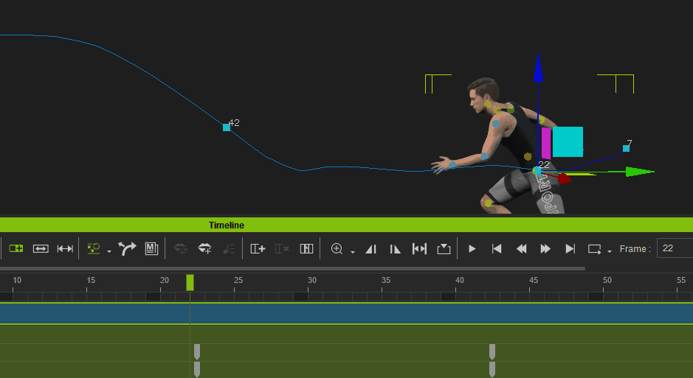Click the Timeline panel title bar
Screen dimensions: 693x378
click(347, 225)
